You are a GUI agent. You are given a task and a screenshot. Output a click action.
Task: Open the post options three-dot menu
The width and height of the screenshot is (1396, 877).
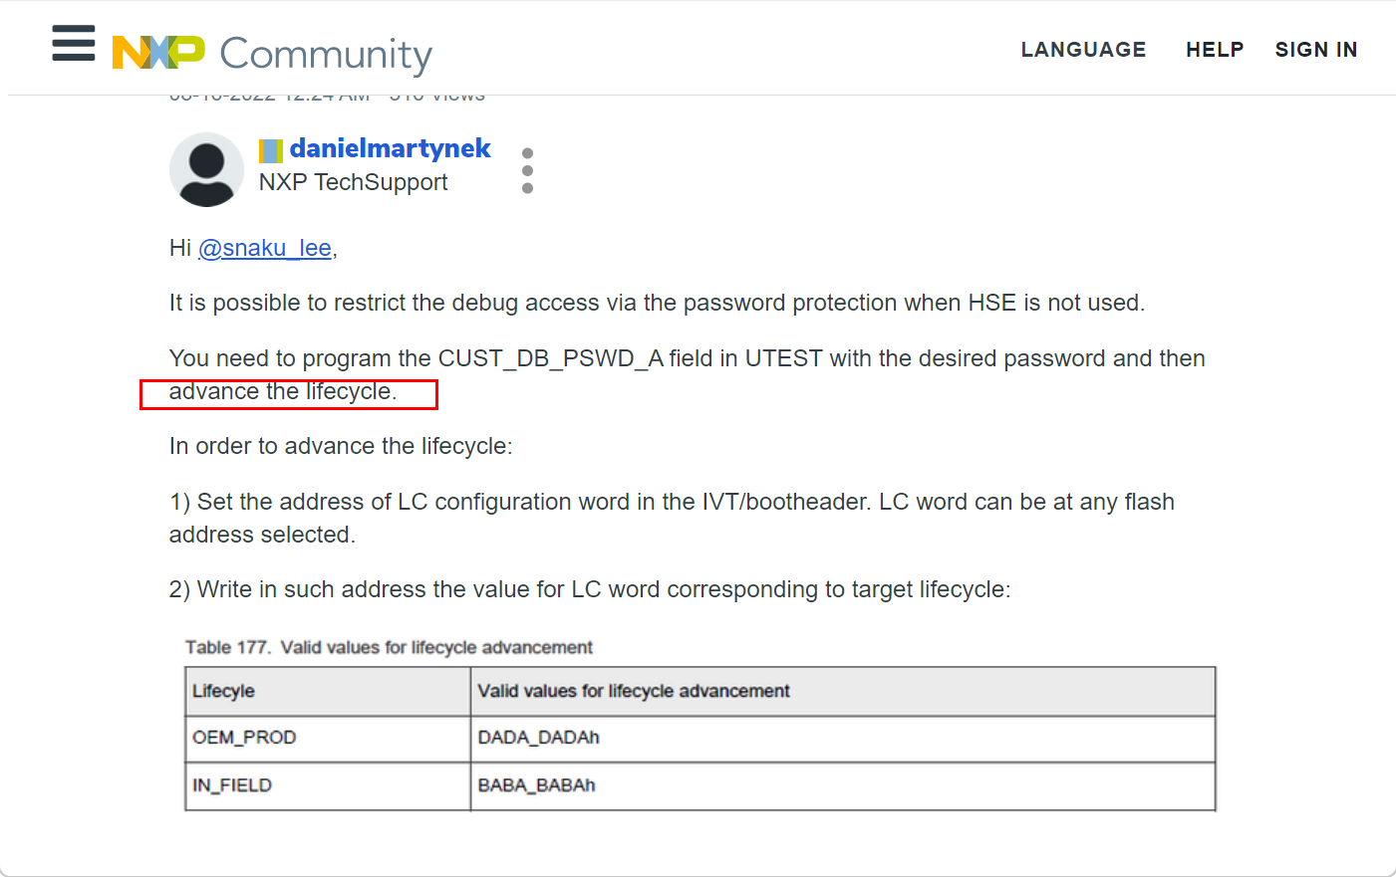tap(527, 170)
